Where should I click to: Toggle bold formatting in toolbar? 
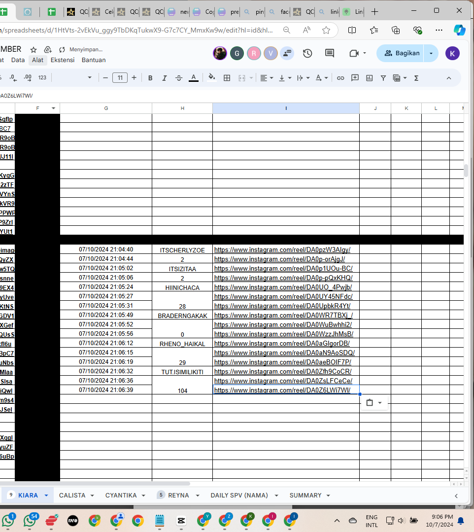(150, 78)
